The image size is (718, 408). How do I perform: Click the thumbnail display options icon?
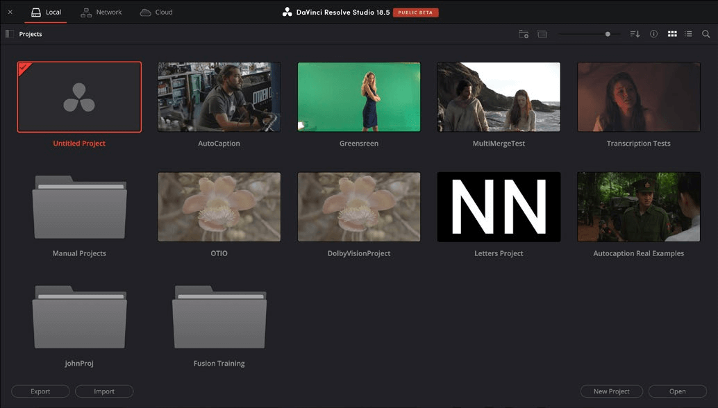pyautogui.click(x=542, y=34)
